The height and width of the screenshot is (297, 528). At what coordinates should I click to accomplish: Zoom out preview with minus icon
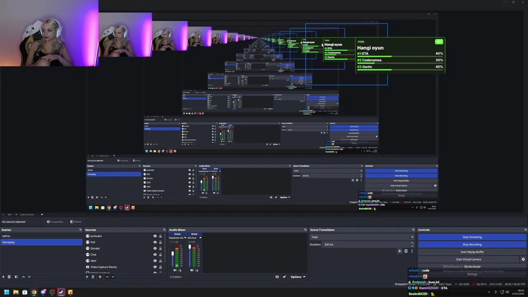coord(3,214)
